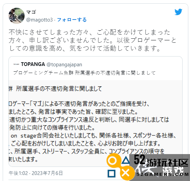Click the @topangajapan handle
The image size is (190, 181).
click(x=64, y=65)
